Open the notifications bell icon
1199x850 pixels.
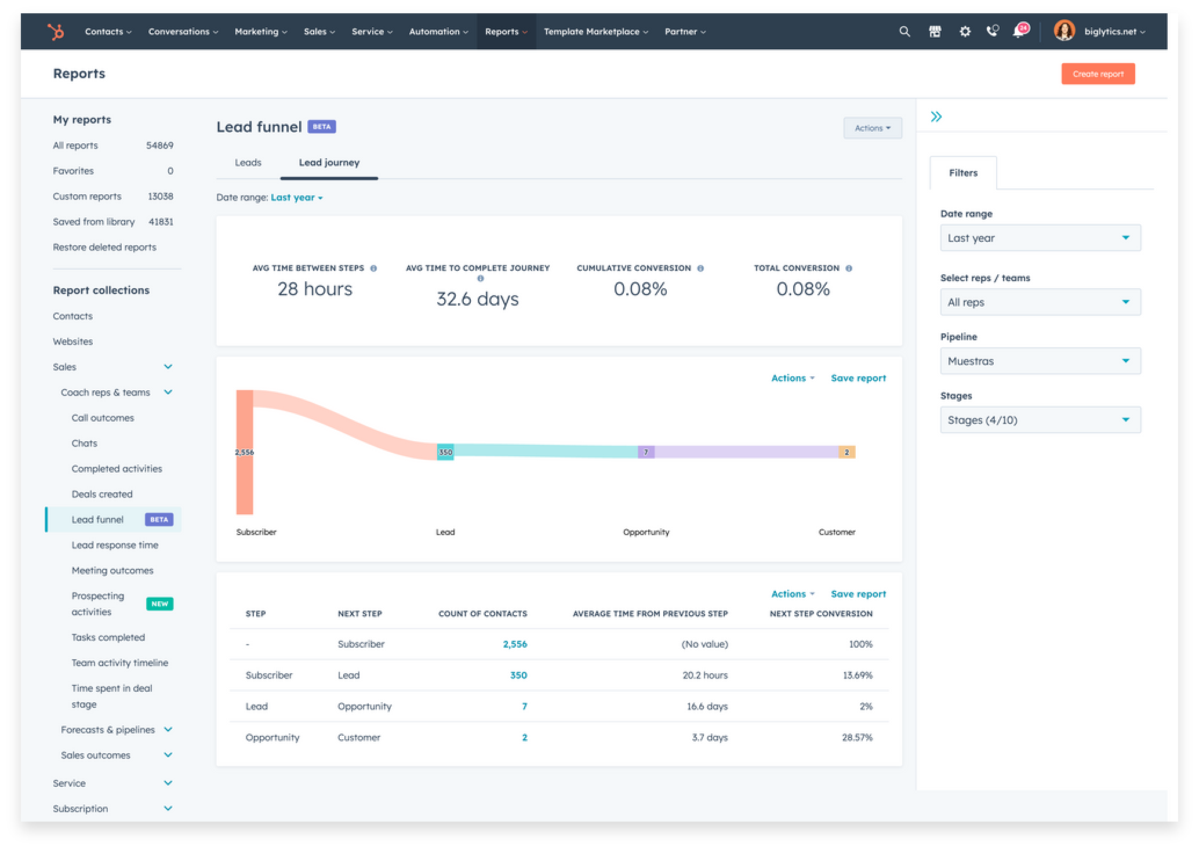pyautogui.click(x=1019, y=31)
